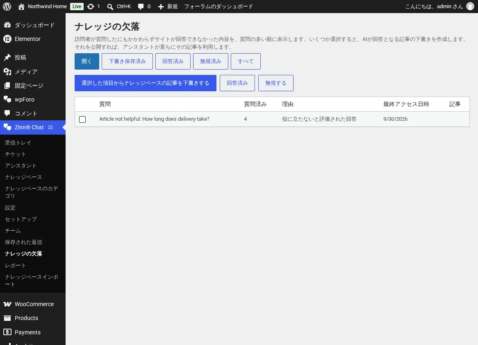The width and height of the screenshot is (478, 345).
Task: Click the コメント bubble icon in sidebar
Action: tap(7, 113)
